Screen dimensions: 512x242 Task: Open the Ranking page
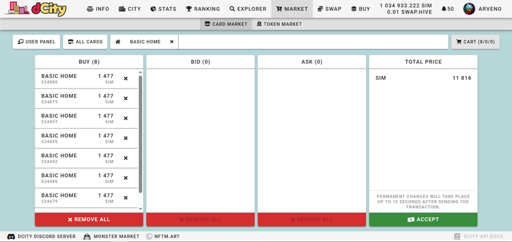tap(203, 9)
